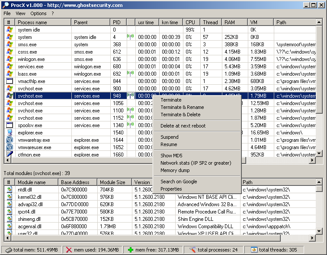Click the ntdll.dll module icon

pos(10,189)
